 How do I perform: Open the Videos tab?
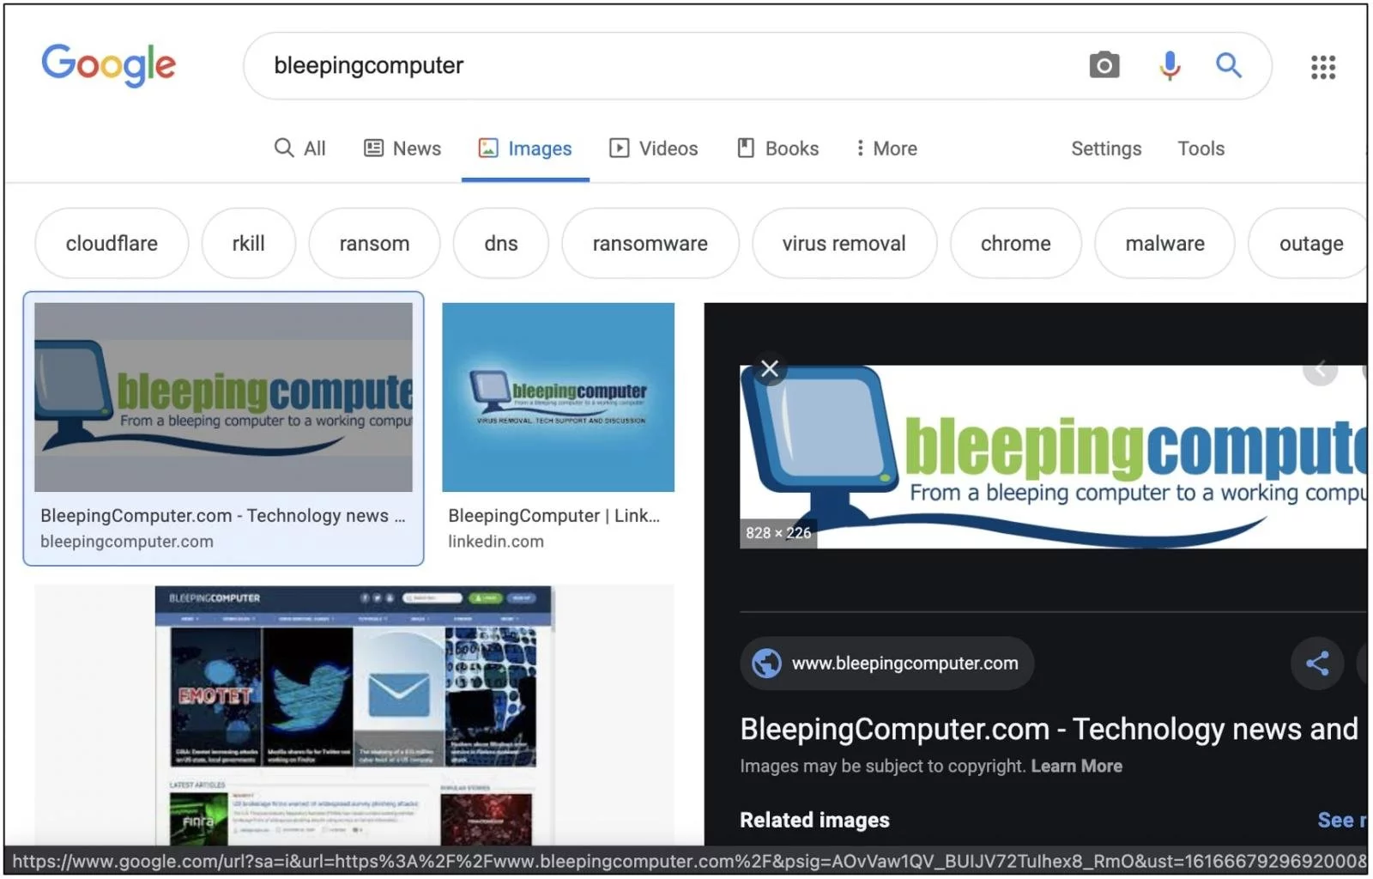[654, 149]
